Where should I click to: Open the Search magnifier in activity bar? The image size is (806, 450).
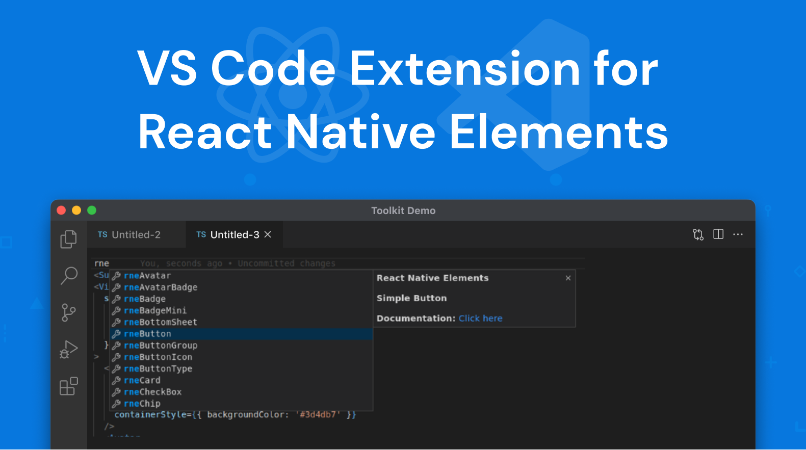(x=69, y=276)
